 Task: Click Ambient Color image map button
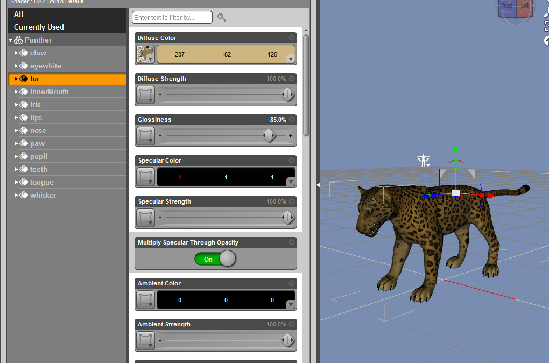coord(145,300)
